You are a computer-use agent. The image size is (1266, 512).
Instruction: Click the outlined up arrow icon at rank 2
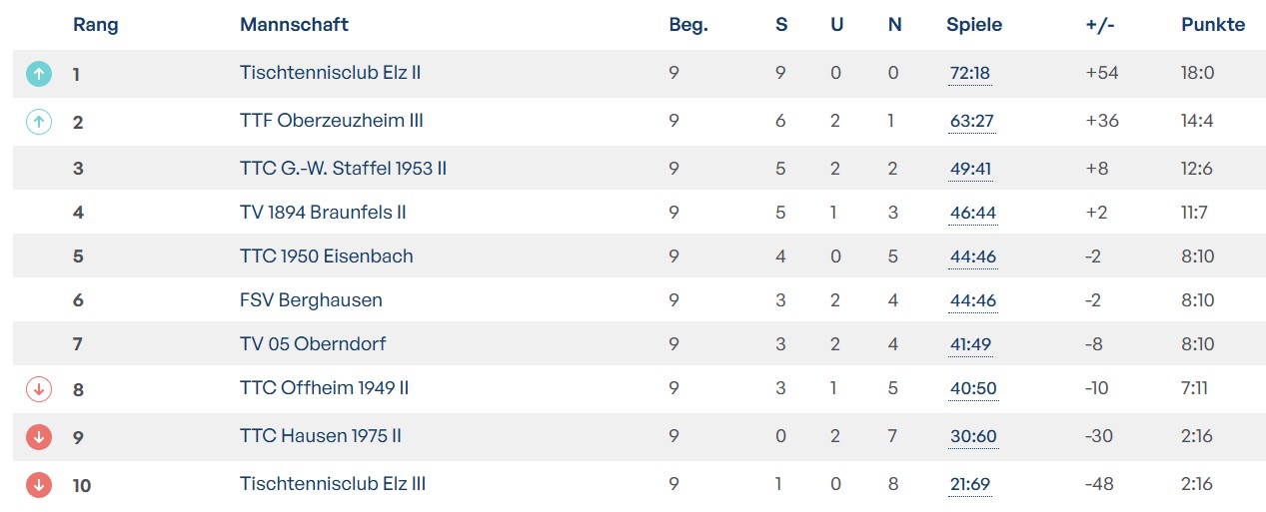(38, 122)
